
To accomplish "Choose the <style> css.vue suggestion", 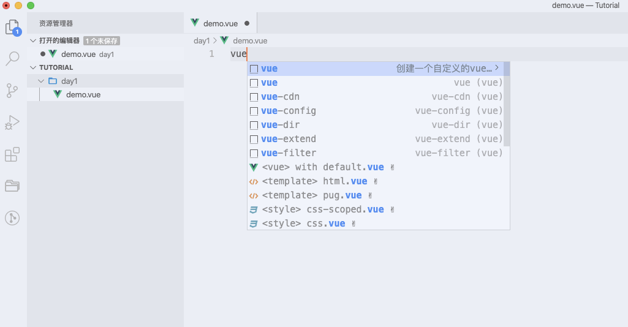I will [379, 223].
